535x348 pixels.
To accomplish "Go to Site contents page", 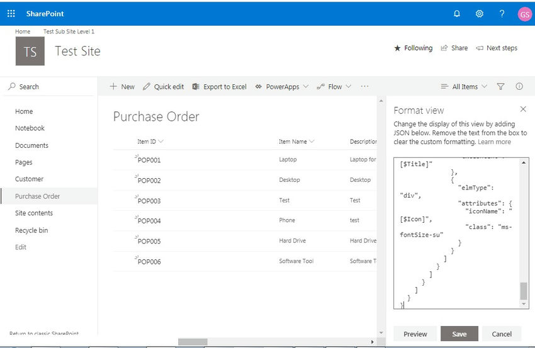I will tap(34, 213).
